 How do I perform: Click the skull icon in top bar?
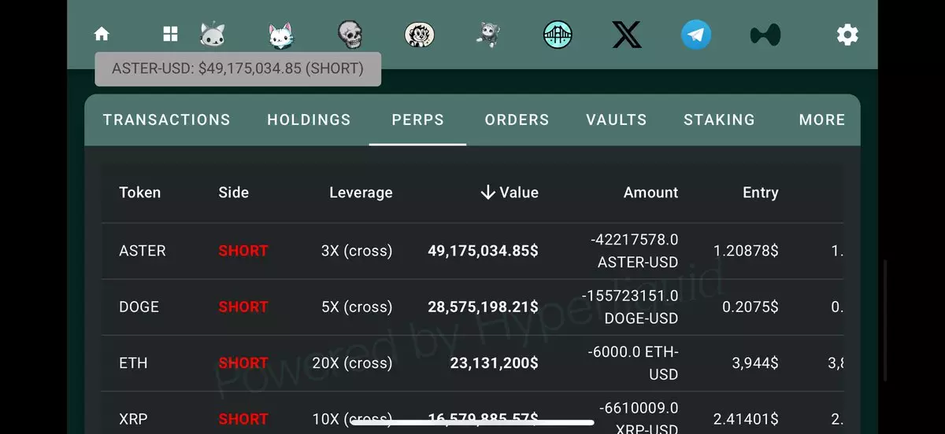(350, 34)
